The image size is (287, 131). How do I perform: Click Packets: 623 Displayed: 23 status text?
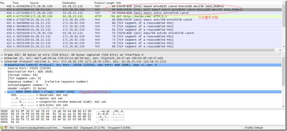pyautogui.click(x=97, y=128)
